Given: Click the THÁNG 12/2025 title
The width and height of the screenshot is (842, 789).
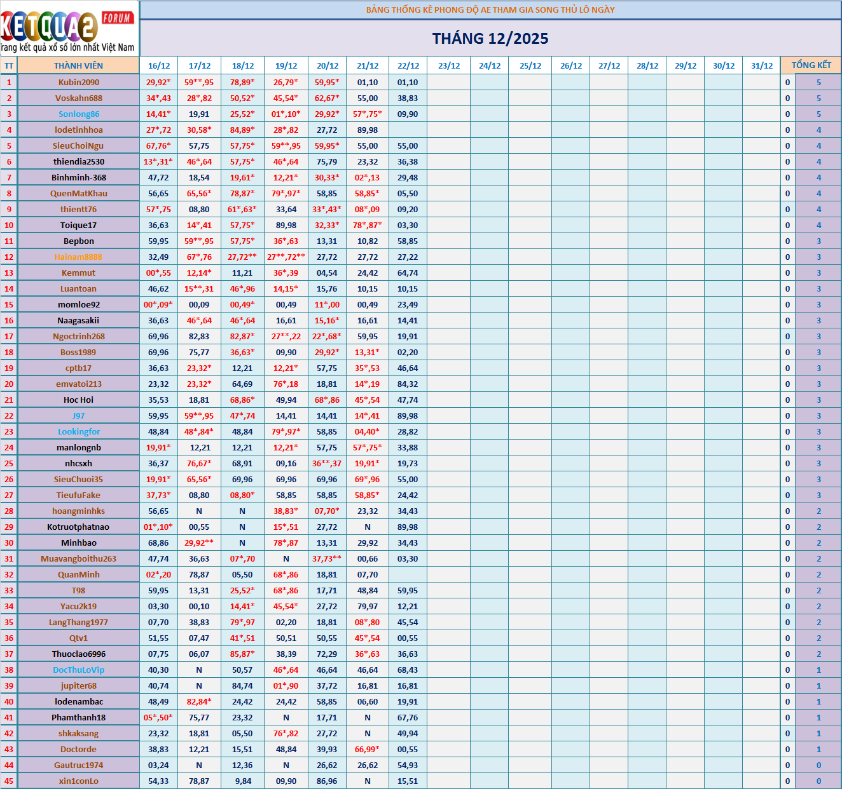Looking at the screenshot, I should coord(490,39).
